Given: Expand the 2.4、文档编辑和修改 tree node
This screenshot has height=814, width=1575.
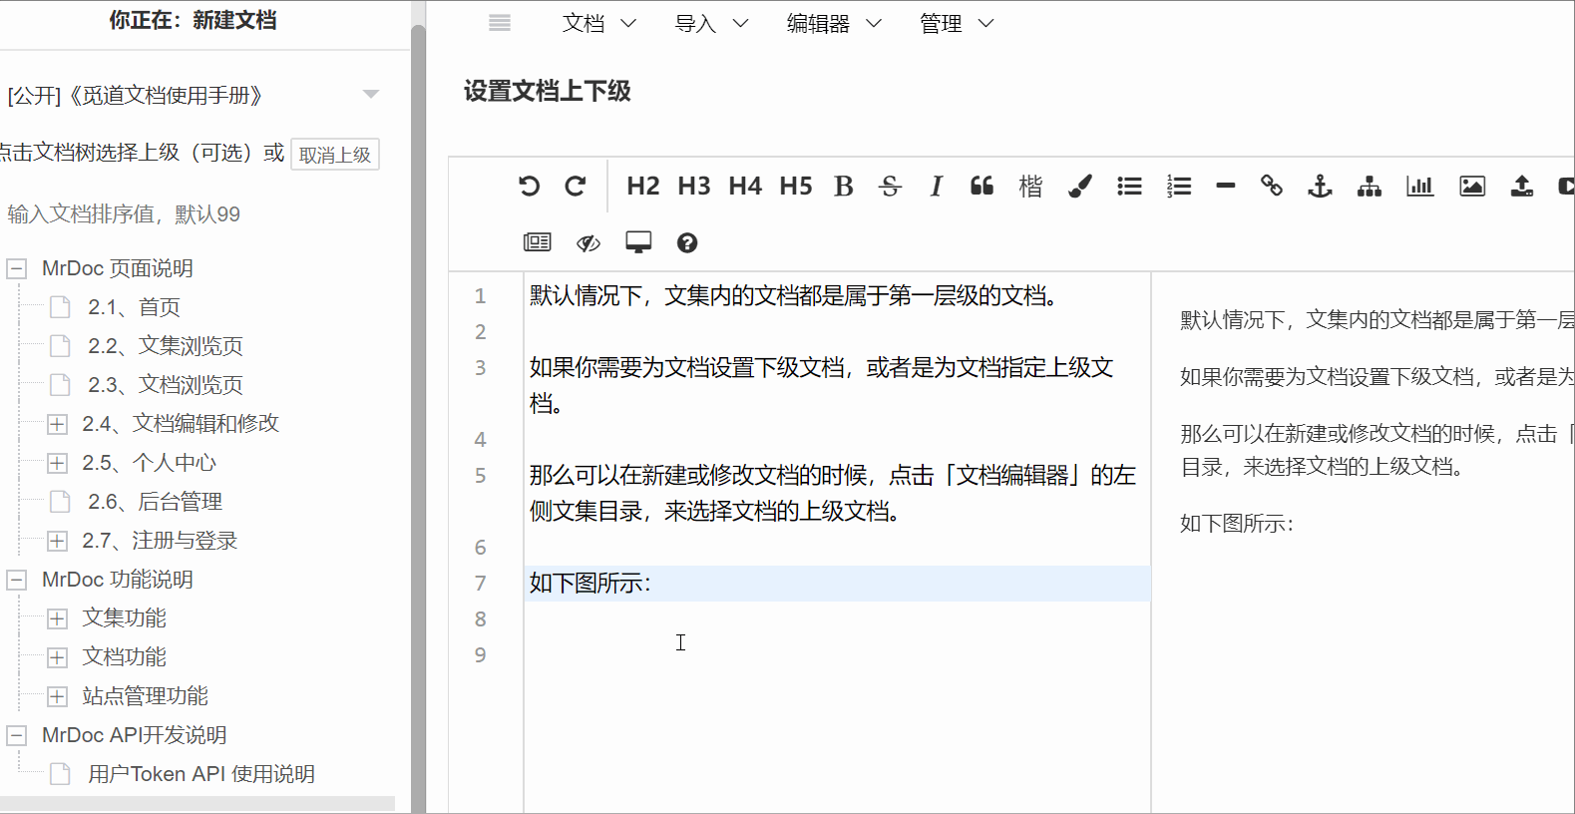Looking at the screenshot, I should tap(58, 425).
